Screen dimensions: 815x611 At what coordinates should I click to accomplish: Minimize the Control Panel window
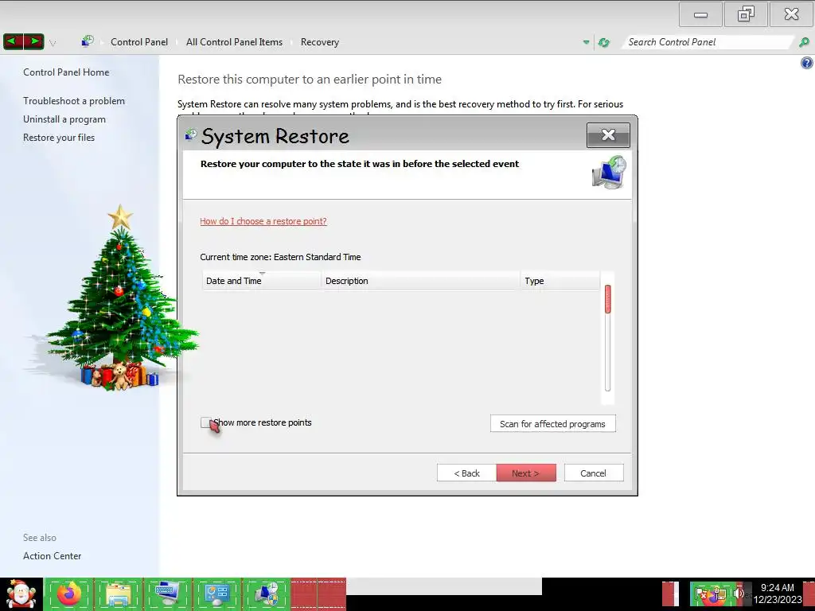[700, 14]
